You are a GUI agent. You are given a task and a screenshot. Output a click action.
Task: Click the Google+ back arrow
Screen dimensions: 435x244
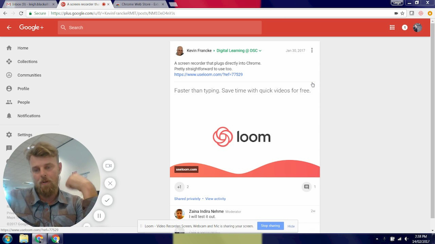pos(9,27)
